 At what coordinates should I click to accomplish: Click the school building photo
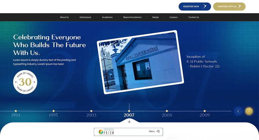tap(140, 62)
